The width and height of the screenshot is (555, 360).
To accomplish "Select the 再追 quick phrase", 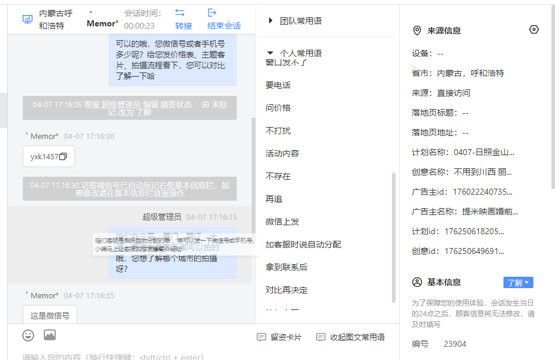I will point(274,199).
